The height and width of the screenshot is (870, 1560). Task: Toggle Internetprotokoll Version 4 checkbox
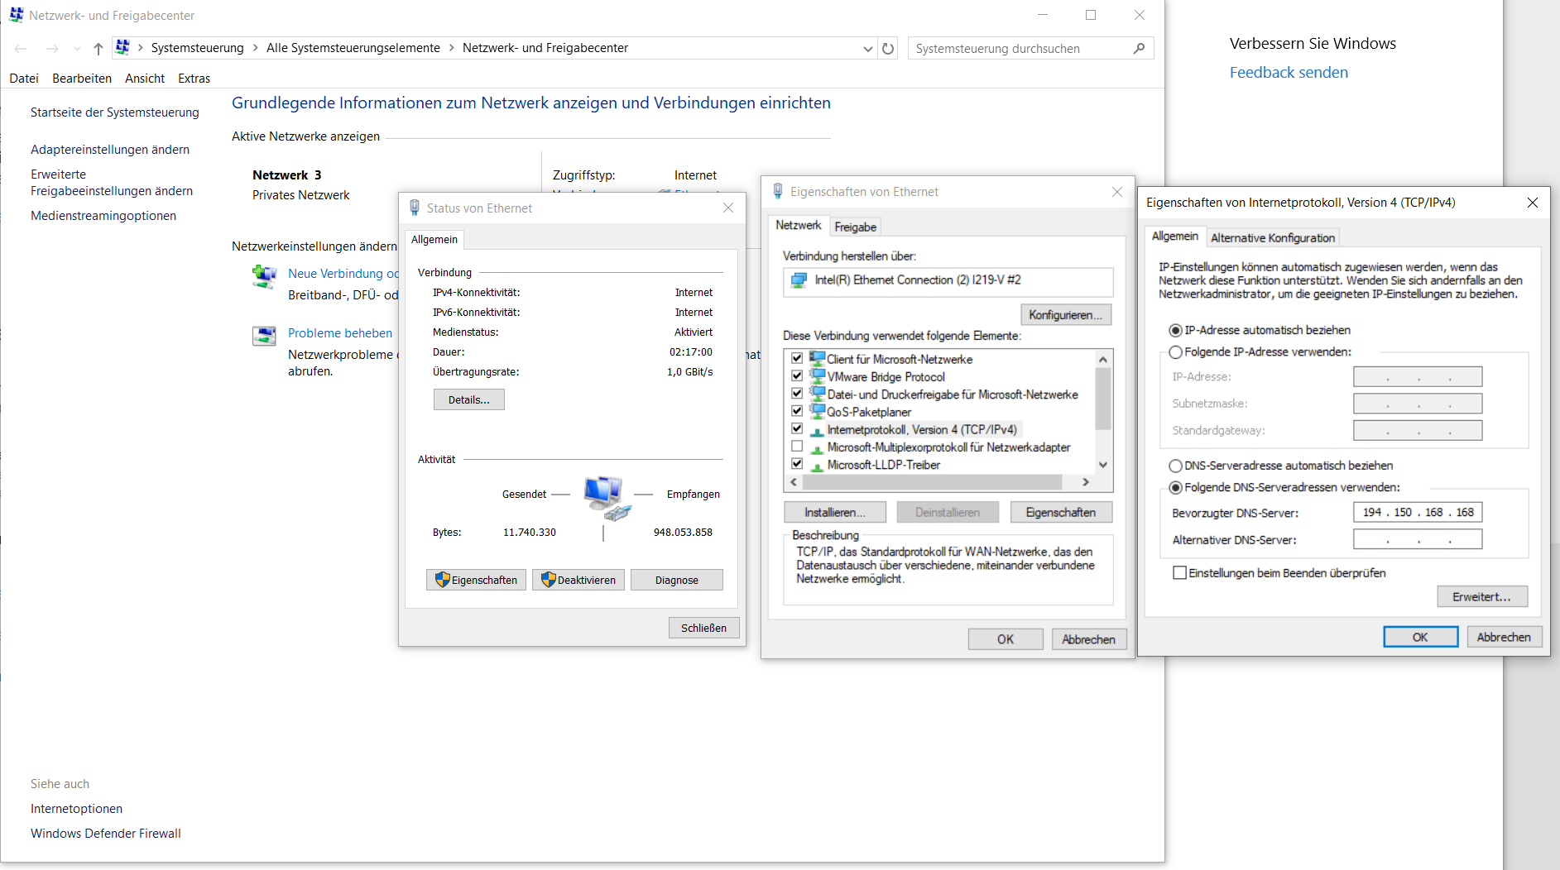tap(797, 429)
